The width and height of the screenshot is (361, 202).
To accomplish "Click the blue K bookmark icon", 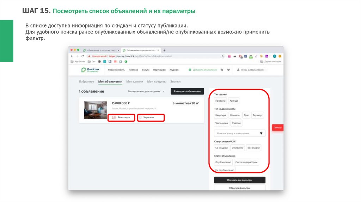I will click(110, 62).
